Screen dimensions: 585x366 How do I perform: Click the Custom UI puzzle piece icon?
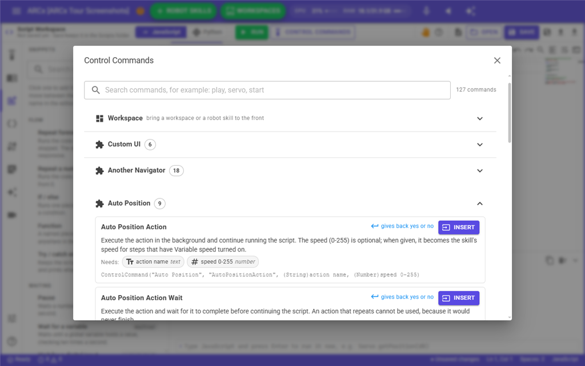click(99, 145)
